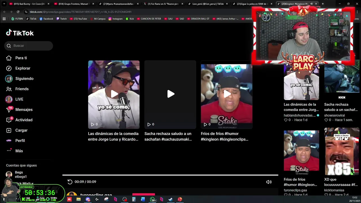The width and height of the screenshot is (361, 203).
Task: Expand the Más menu
Action: coord(15,151)
